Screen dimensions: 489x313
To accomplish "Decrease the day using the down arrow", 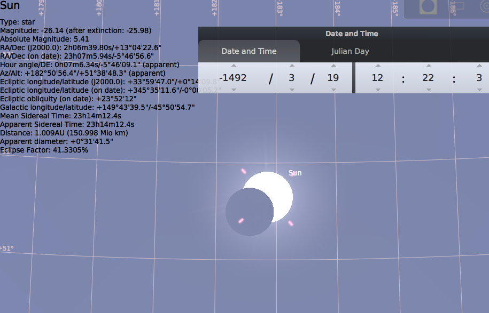I will pyautogui.click(x=333, y=90).
